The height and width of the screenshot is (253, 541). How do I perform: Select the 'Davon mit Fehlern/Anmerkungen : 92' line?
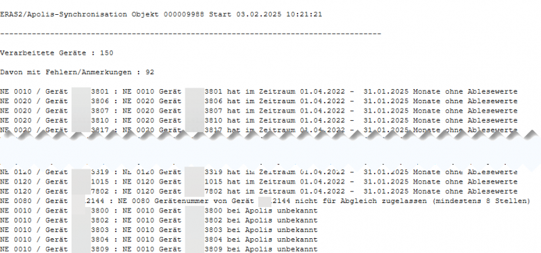(x=77, y=72)
